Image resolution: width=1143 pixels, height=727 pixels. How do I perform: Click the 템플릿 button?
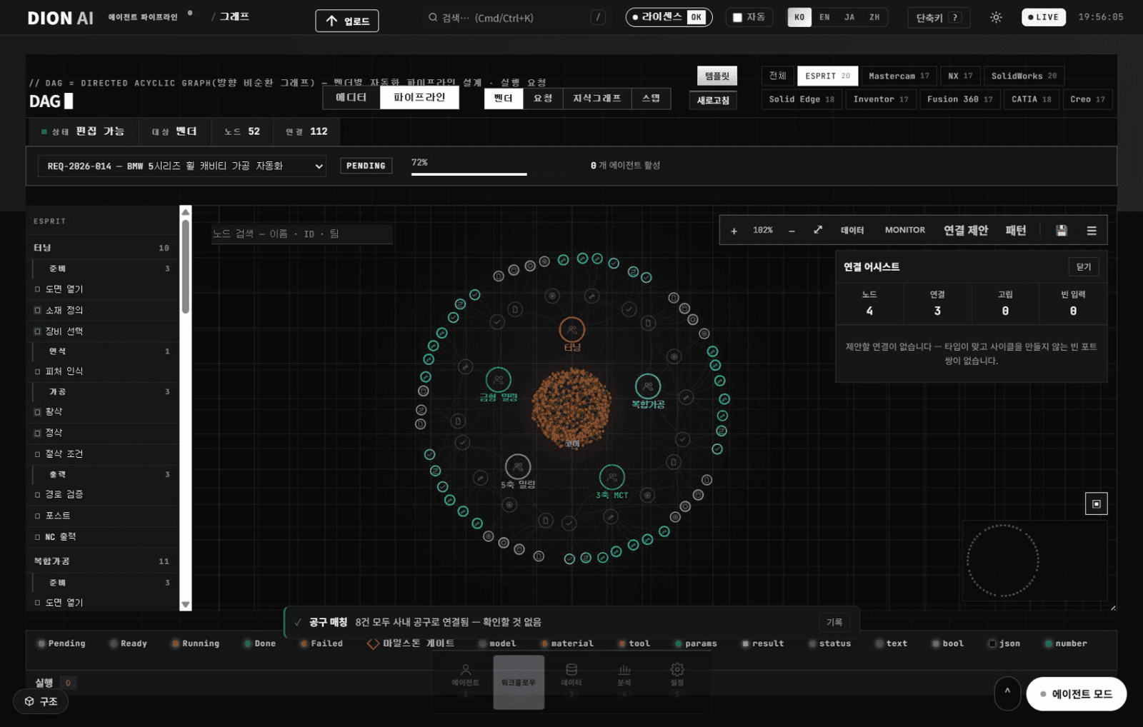717,76
